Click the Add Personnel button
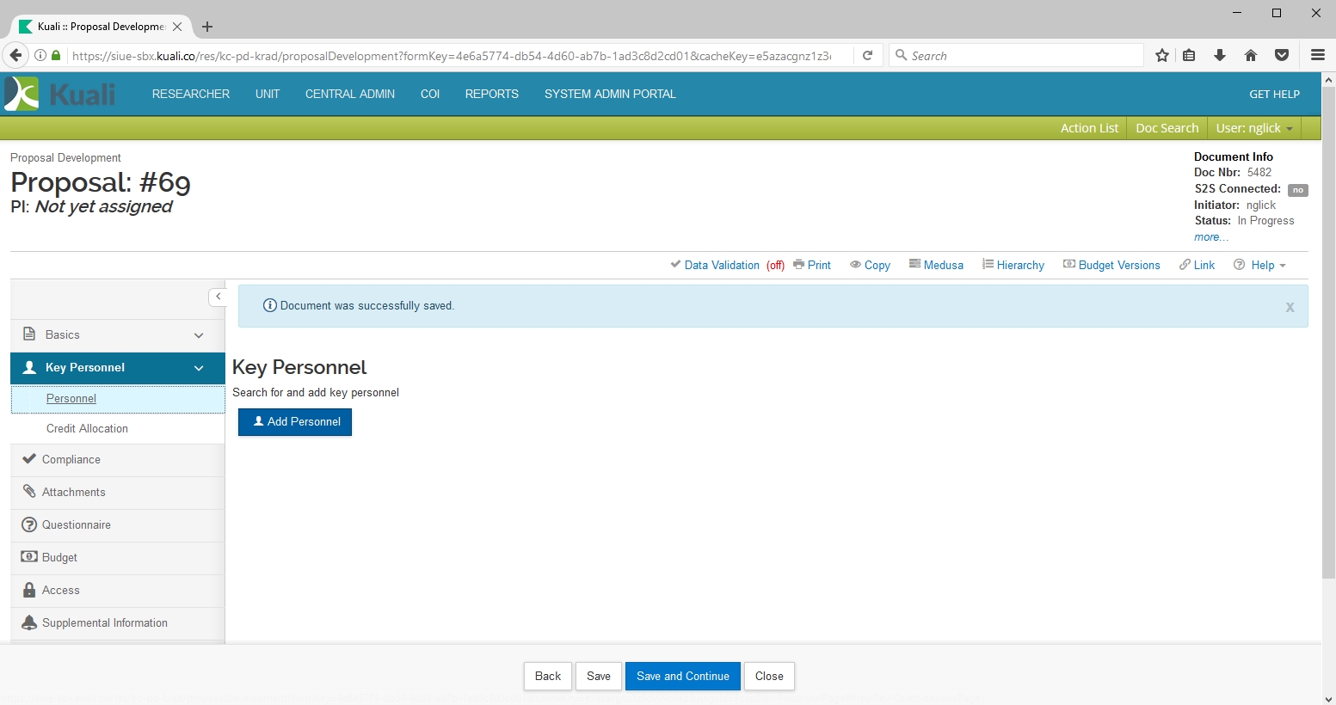Screen dimensions: 1336x705 pyautogui.click(x=295, y=422)
